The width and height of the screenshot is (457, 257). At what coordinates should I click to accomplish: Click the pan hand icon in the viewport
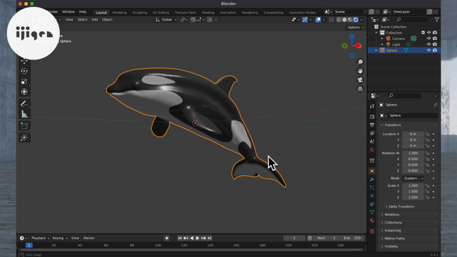[360, 71]
